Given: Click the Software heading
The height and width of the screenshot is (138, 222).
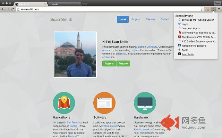Looking at the screenshot, I should (x=100, y=117).
